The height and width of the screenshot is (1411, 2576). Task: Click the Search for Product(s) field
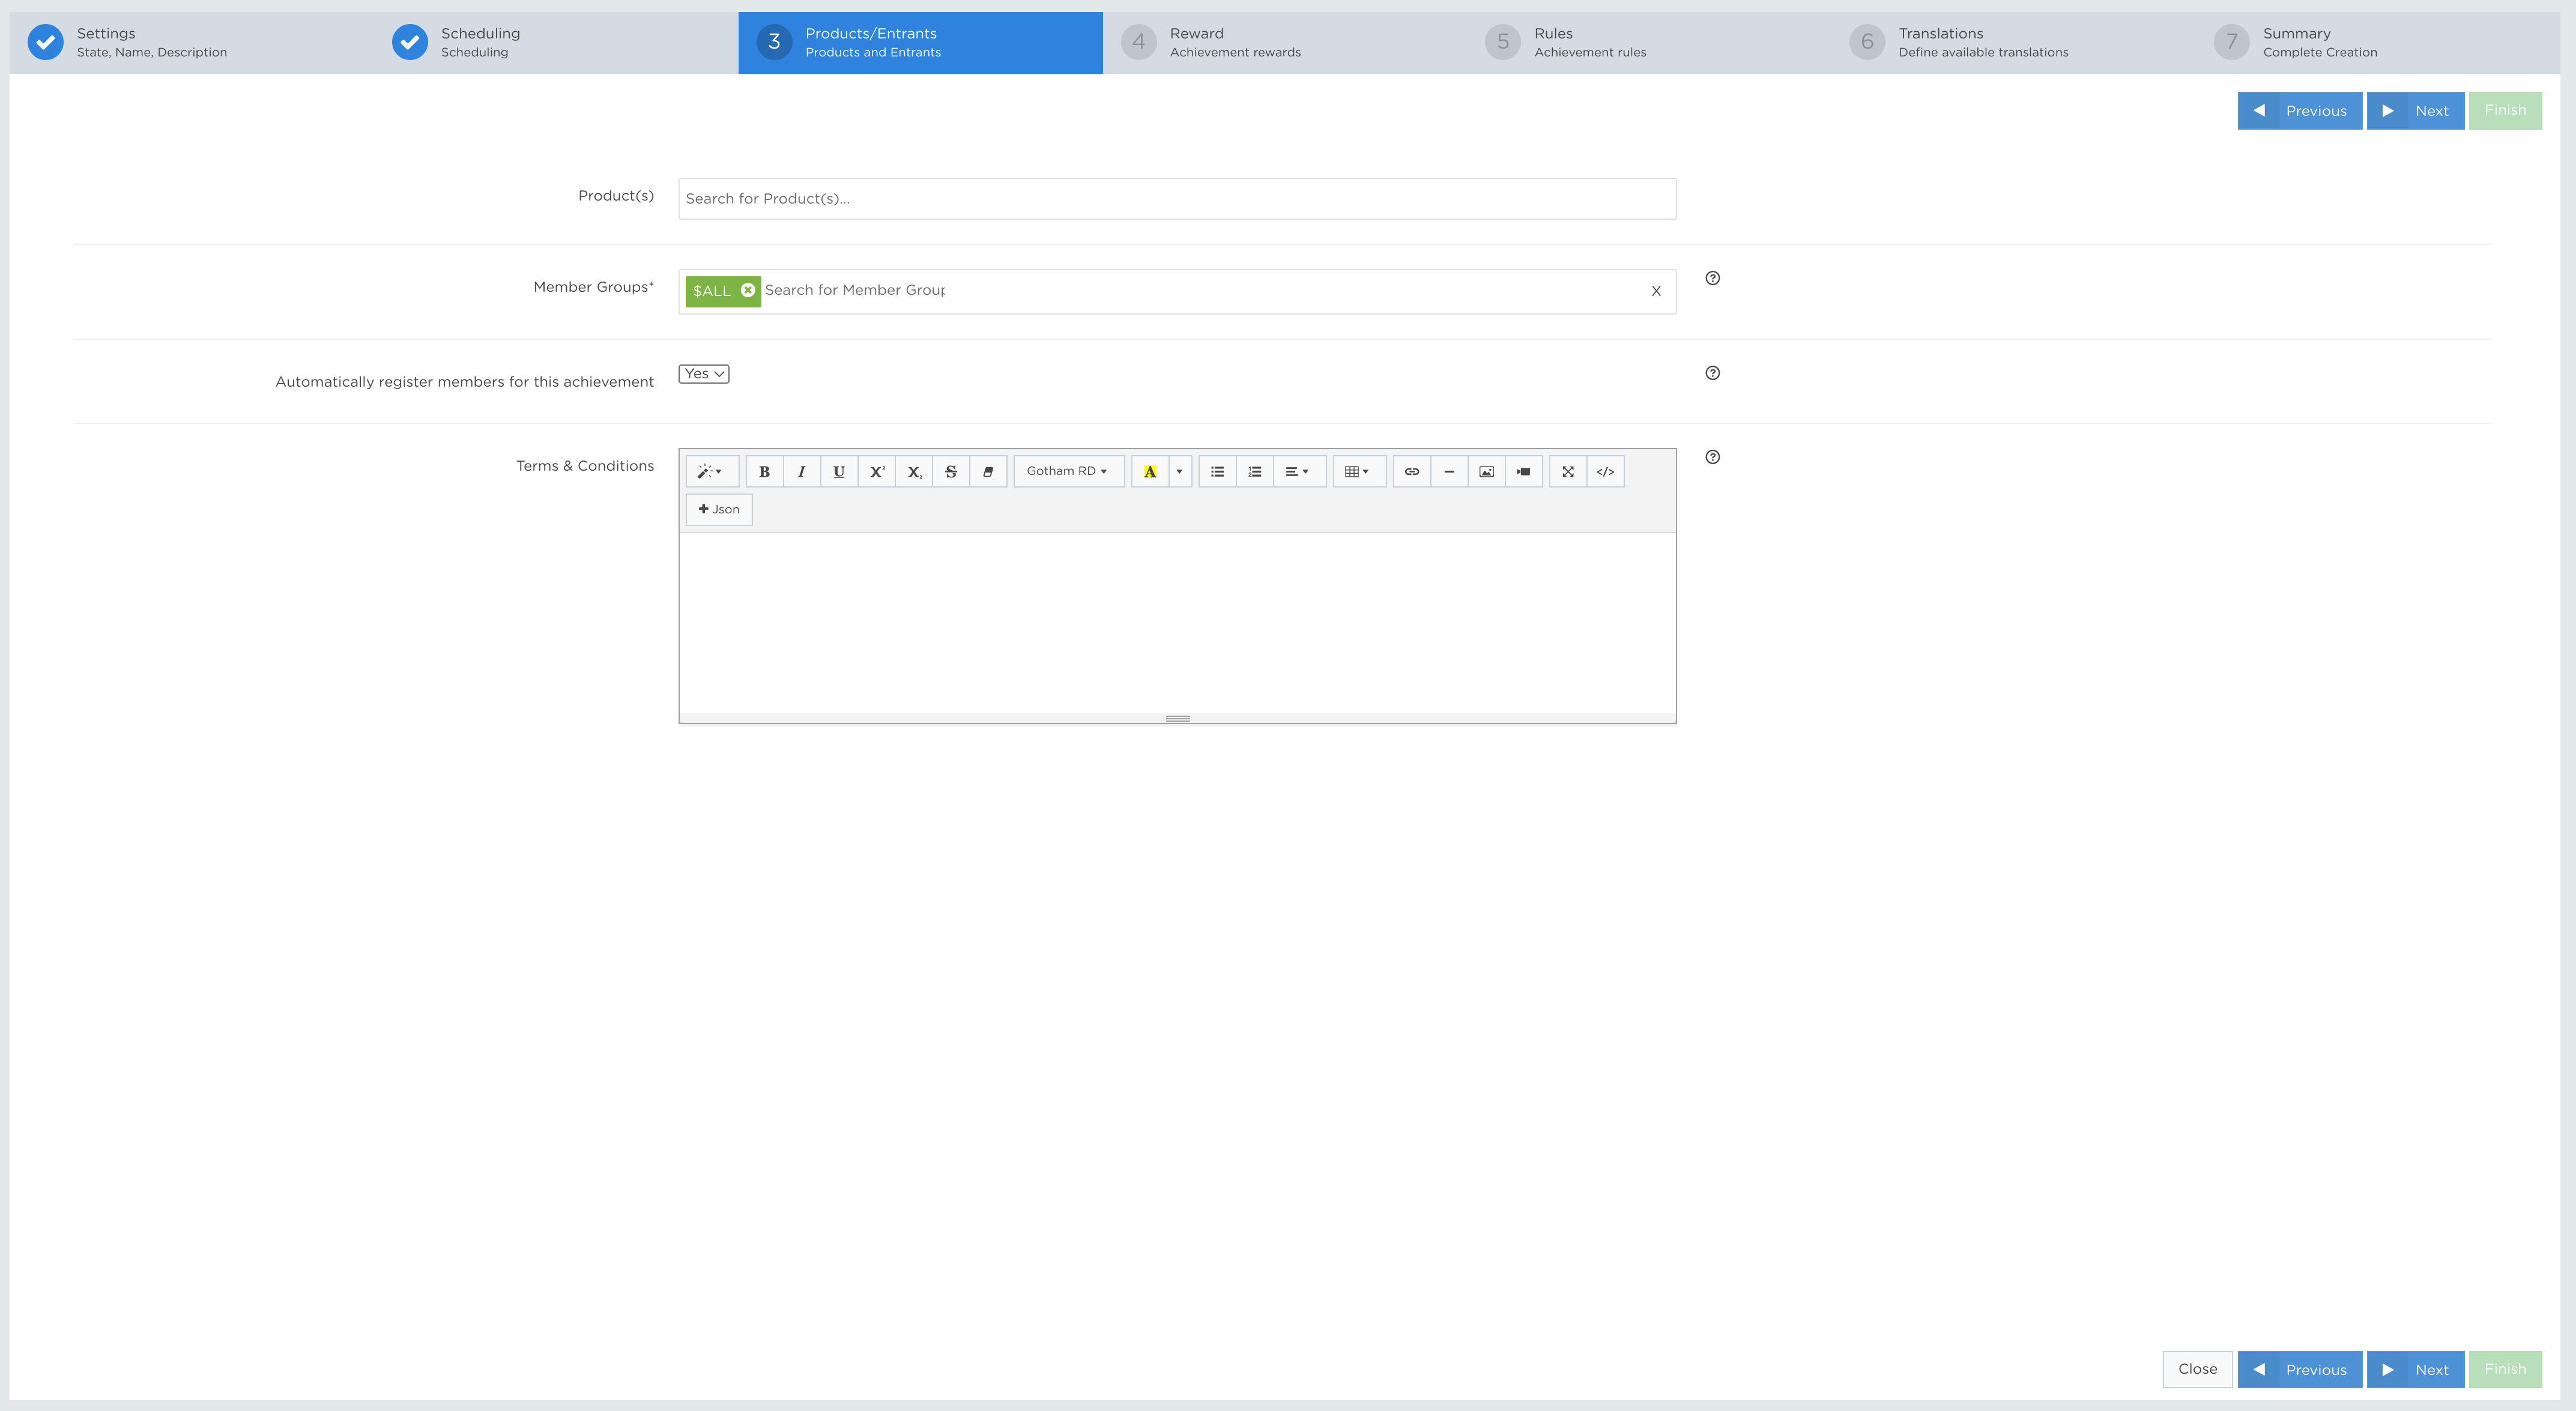click(1177, 199)
